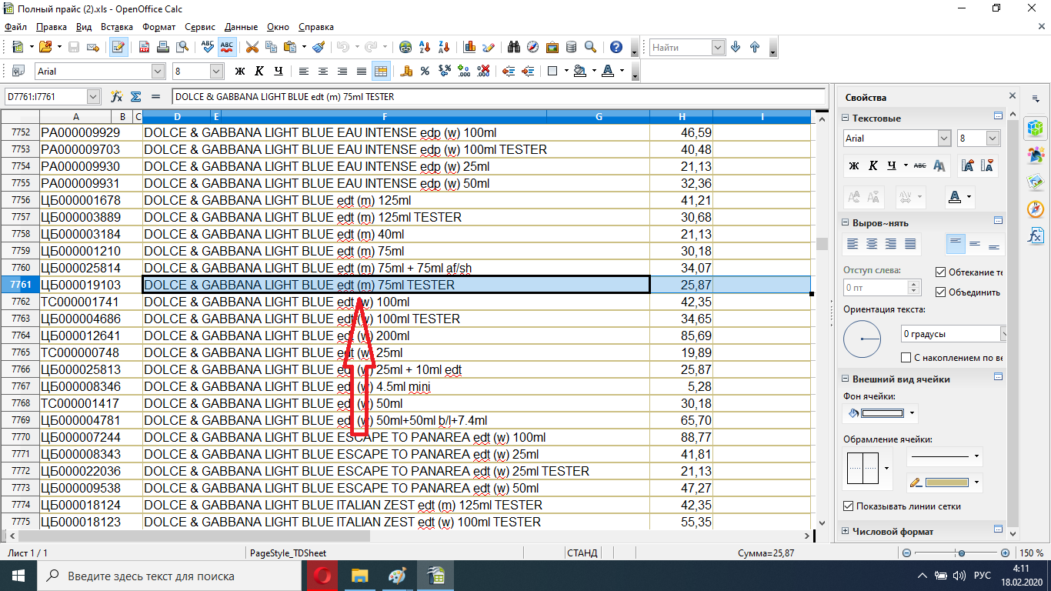Copy the selected cells
The height and width of the screenshot is (591, 1051).
271,47
